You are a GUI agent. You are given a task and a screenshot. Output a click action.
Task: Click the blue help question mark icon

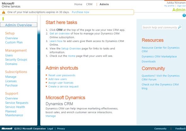[x=184, y=15]
